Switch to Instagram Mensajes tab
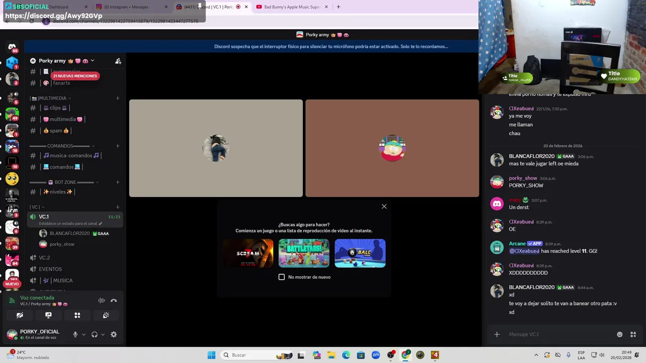Image resolution: width=646 pixels, height=363 pixels. 131,7
